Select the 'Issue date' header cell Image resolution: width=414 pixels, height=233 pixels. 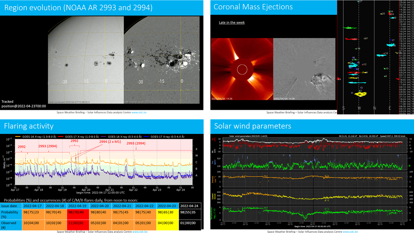(11, 206)
